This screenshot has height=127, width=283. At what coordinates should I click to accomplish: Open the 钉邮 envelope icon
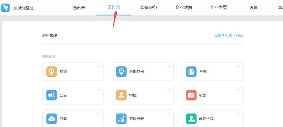(x=191, y=95)
